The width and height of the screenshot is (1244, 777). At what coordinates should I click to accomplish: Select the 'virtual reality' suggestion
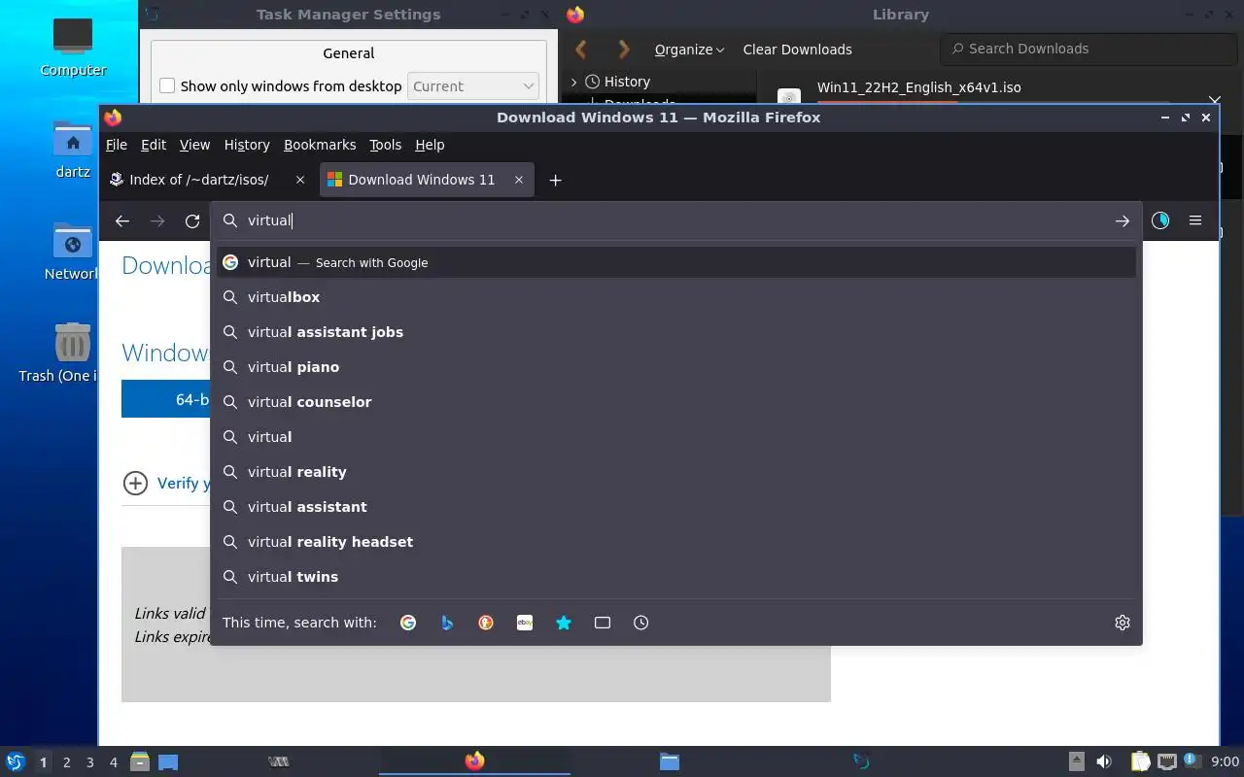(675, 472)
